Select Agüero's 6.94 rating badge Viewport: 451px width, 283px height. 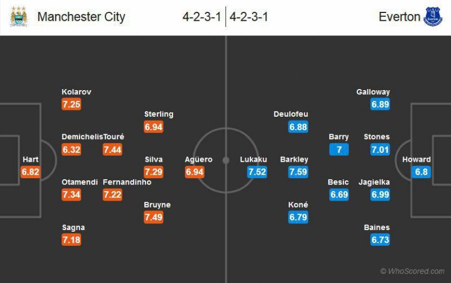(x=194, y=172)
